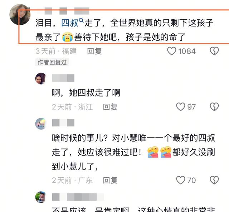Open blurred username of 浙江 commenter
The width and height of the screenshot is (229, 212).
tap(63, 78)
